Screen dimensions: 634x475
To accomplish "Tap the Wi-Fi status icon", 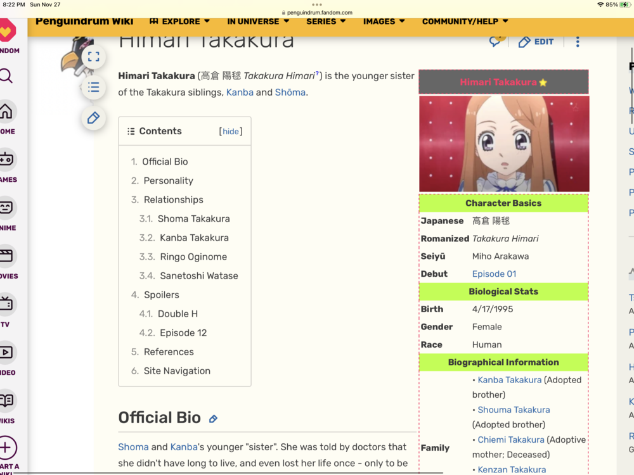I will (x=600, y=4).
